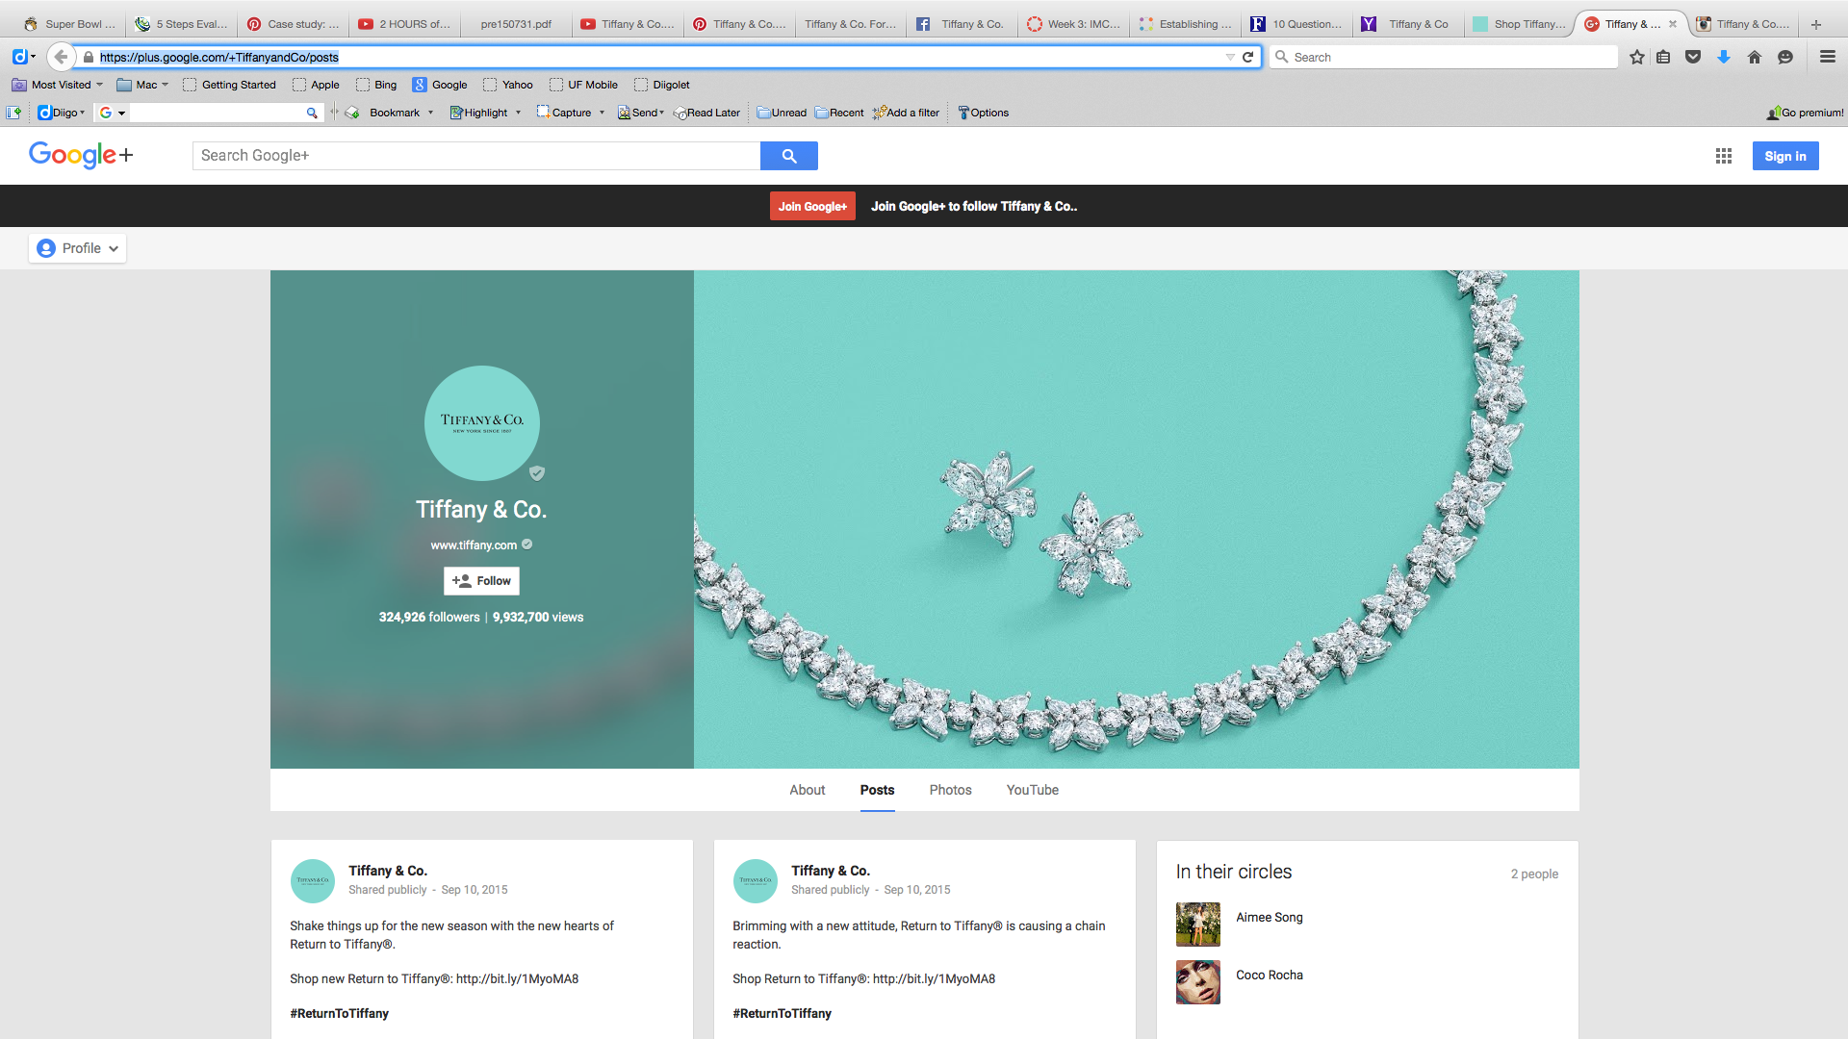Open the About tab
Screen dimensions: 1848x1039
click(807, 790)
